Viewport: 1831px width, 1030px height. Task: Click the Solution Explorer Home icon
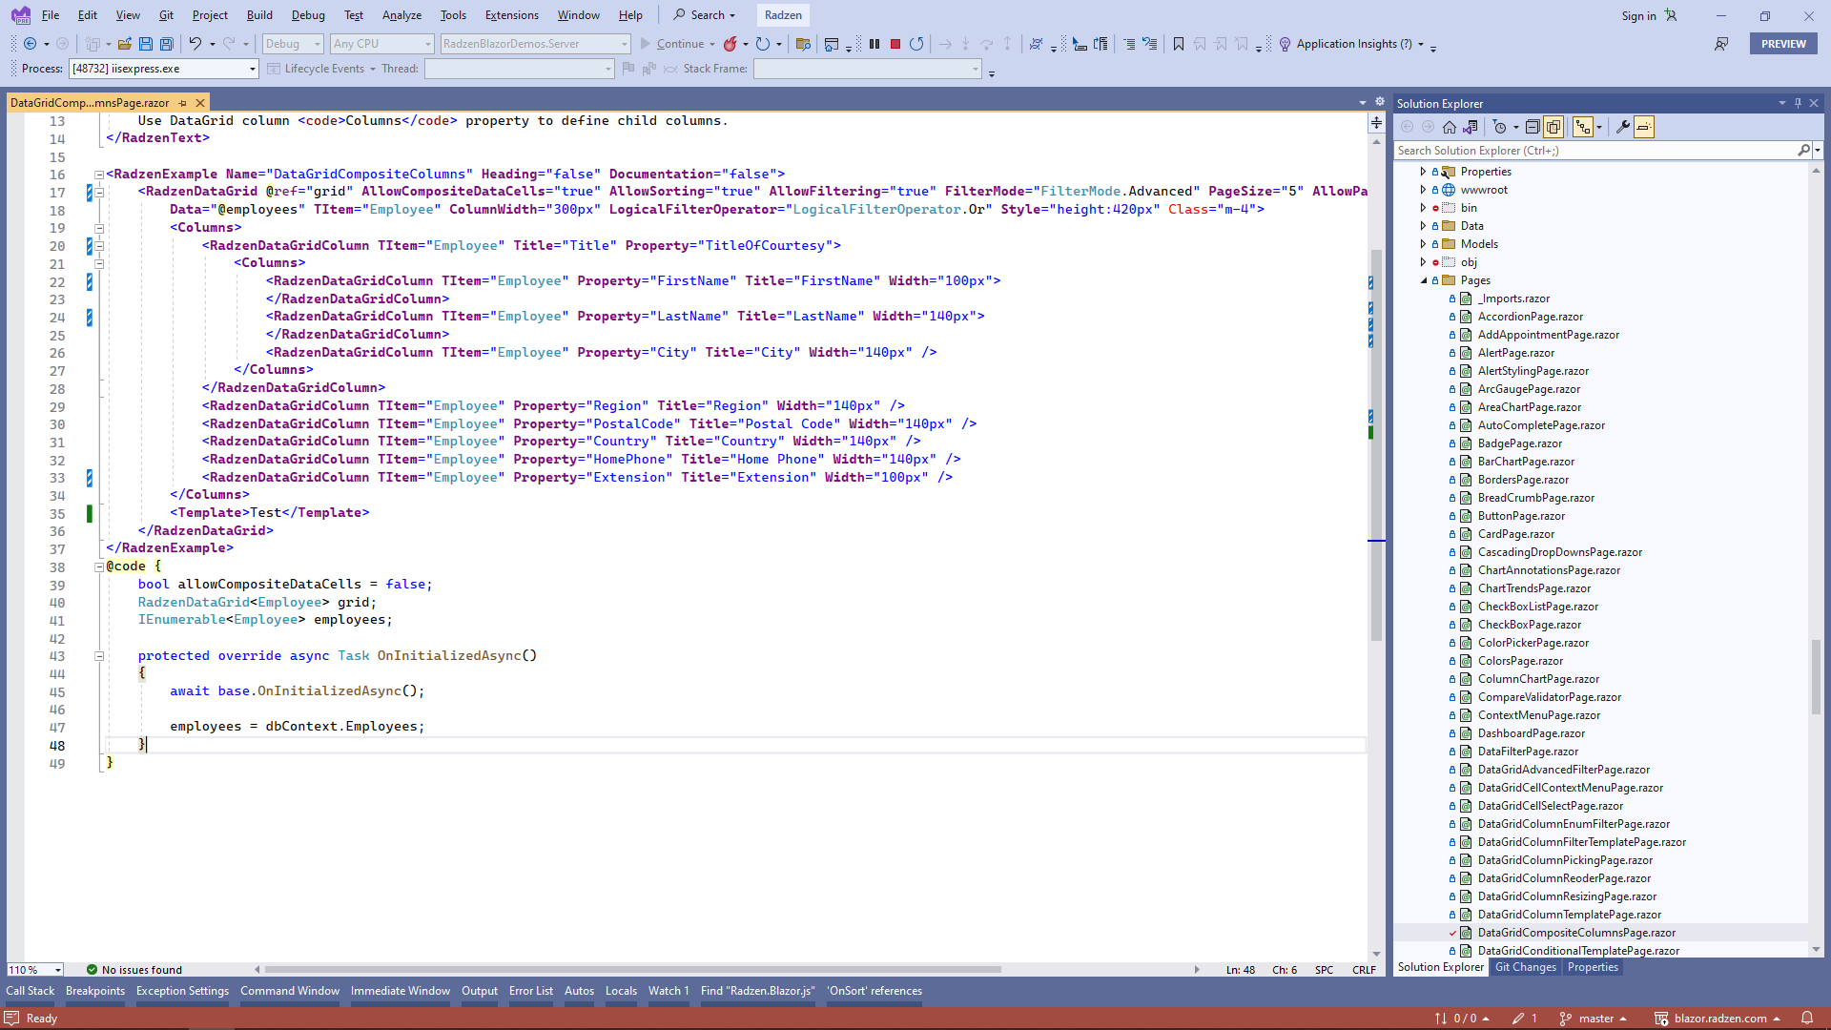pos(1450,127)
